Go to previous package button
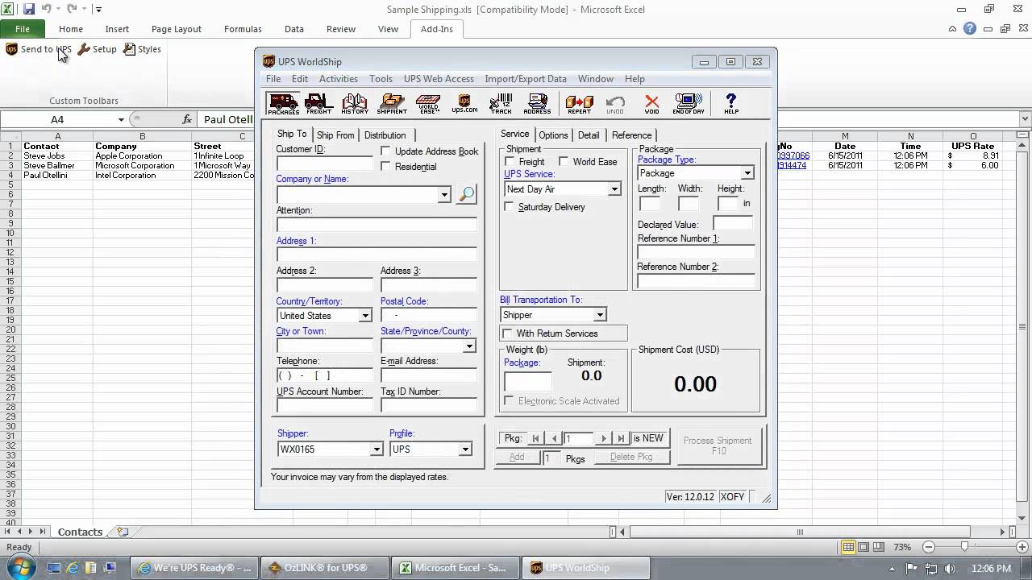This screenshot has height=580, width=1032. pos(554,438)
